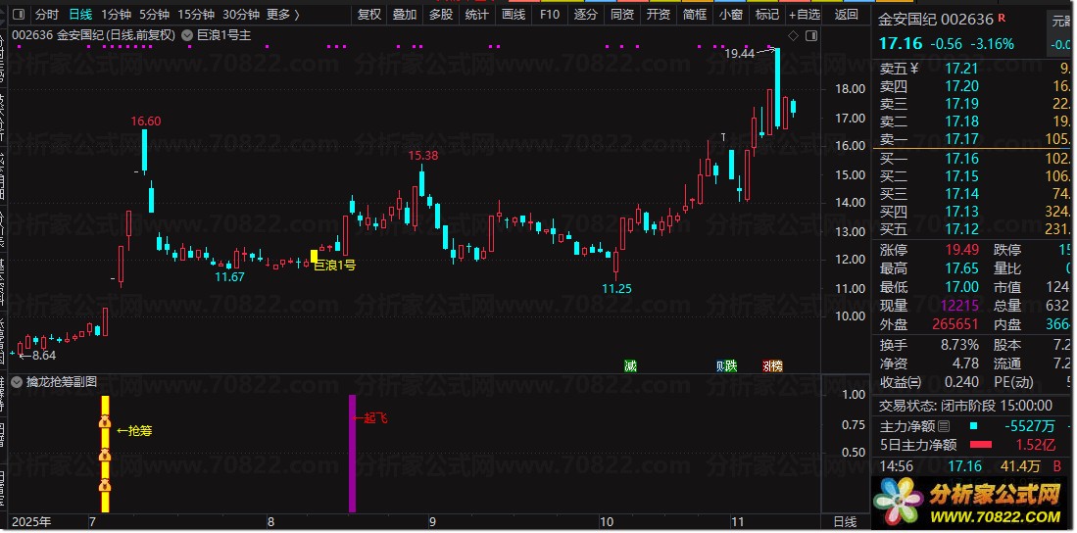Click the 买一 price 17.16
The height and width of the screenshot is (533, 1077).
[x=961, y=159]
